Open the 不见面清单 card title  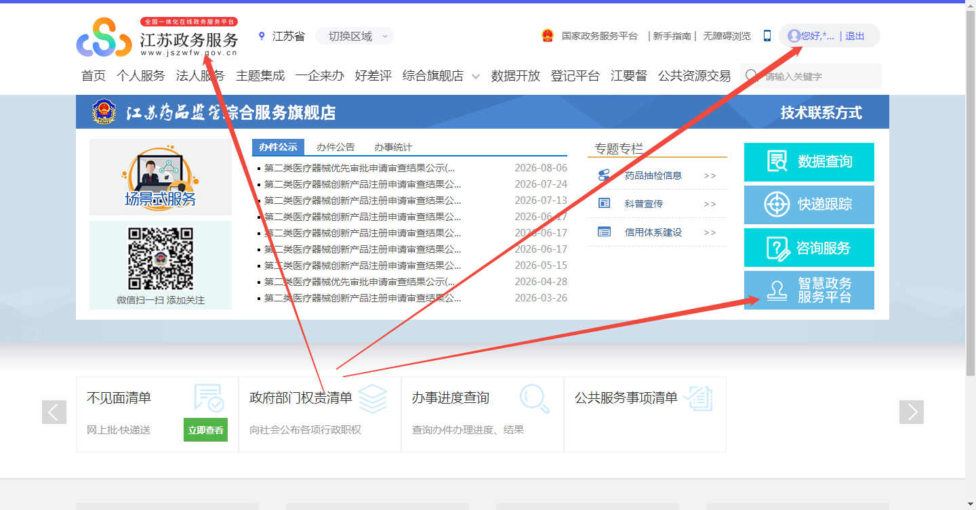pos(119,398)
